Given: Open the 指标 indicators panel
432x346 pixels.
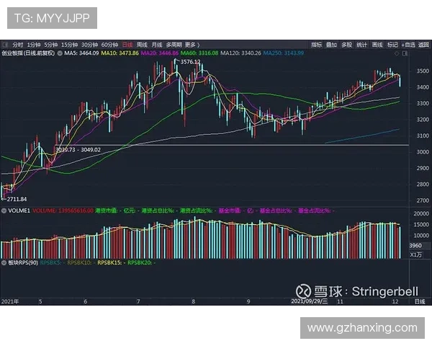Looking at the screenshot, I should tap(316, 44).
